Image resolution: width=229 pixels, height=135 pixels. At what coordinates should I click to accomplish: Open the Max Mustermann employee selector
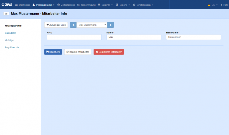(x=92, y=25)
